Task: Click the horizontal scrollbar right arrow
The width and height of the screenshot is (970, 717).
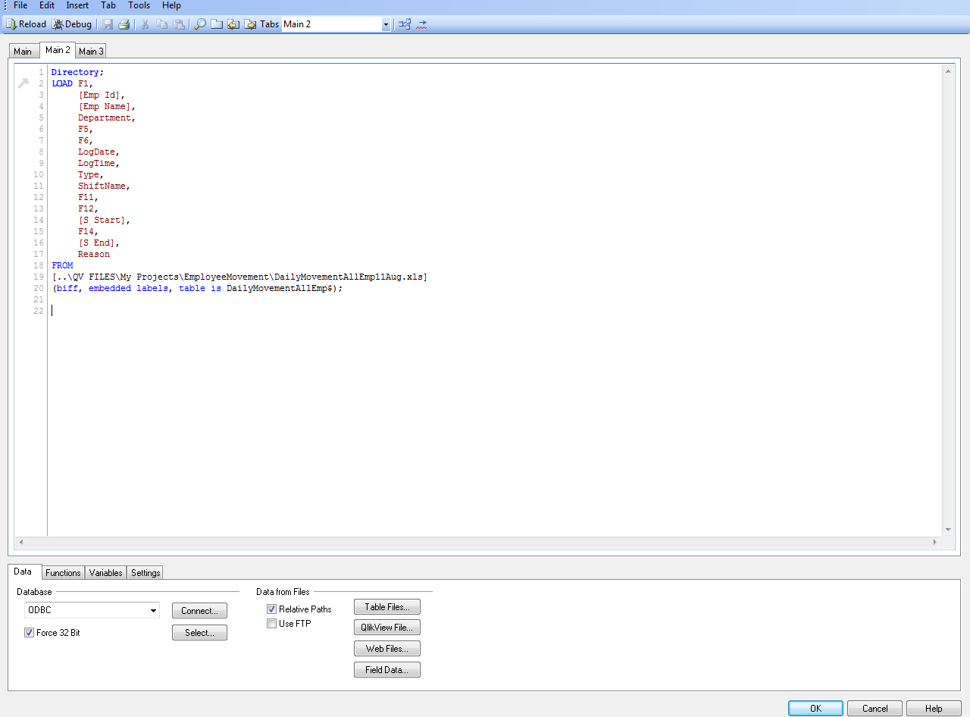Action: click(x=935, y=543)
